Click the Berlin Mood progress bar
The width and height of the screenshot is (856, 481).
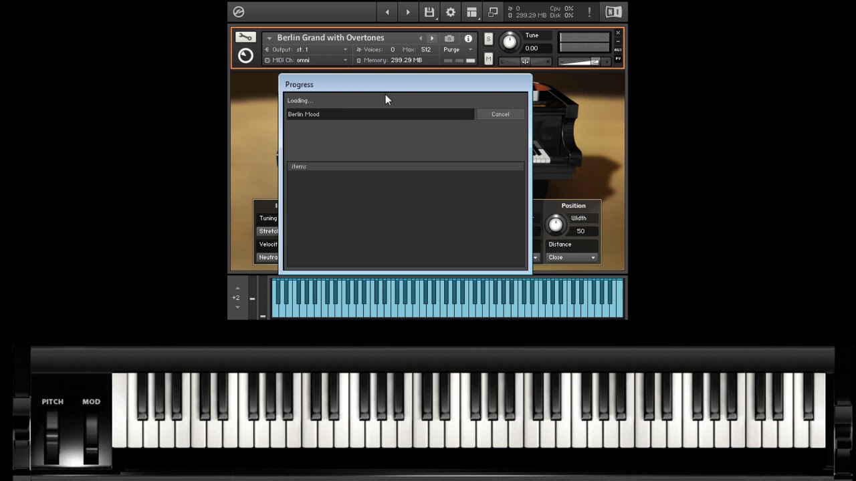click(x=380, y=114)
